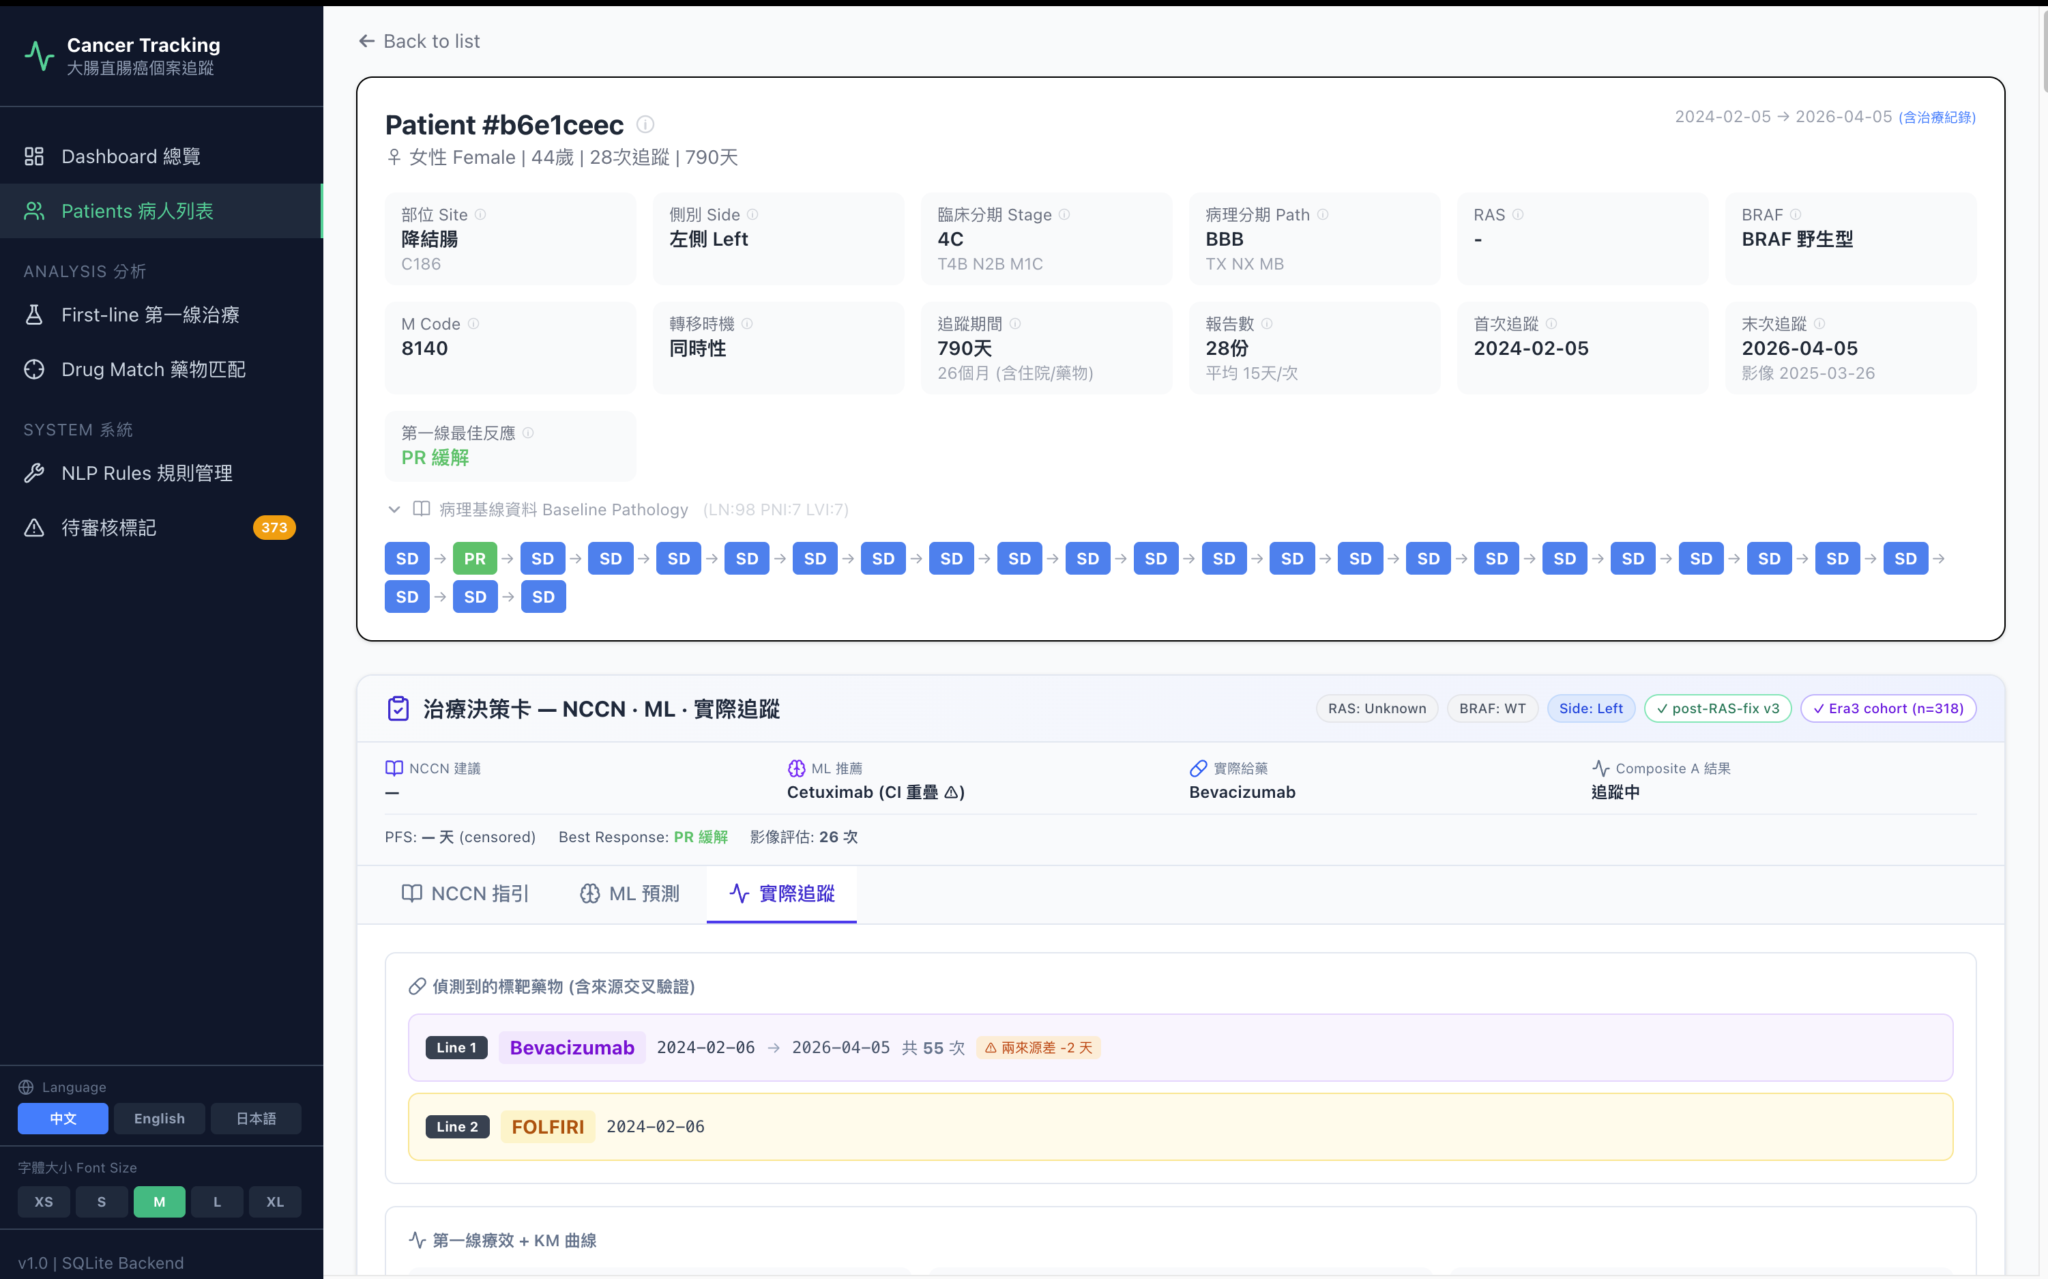Click the NLP Rules wrench icon

[34, 473]
